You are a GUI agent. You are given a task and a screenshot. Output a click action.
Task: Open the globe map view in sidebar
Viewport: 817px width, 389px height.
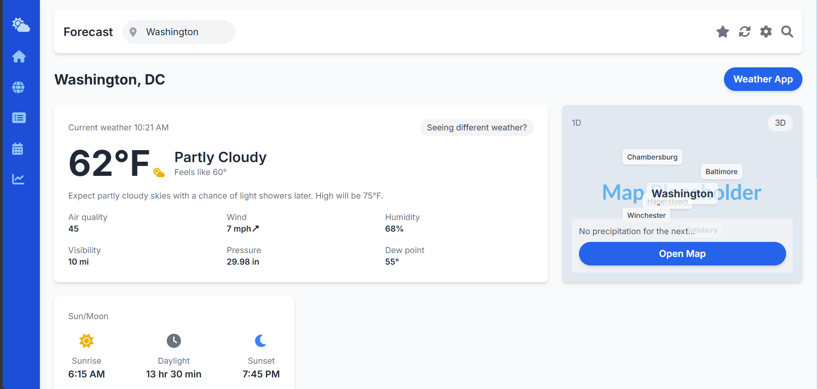[18, 87]
